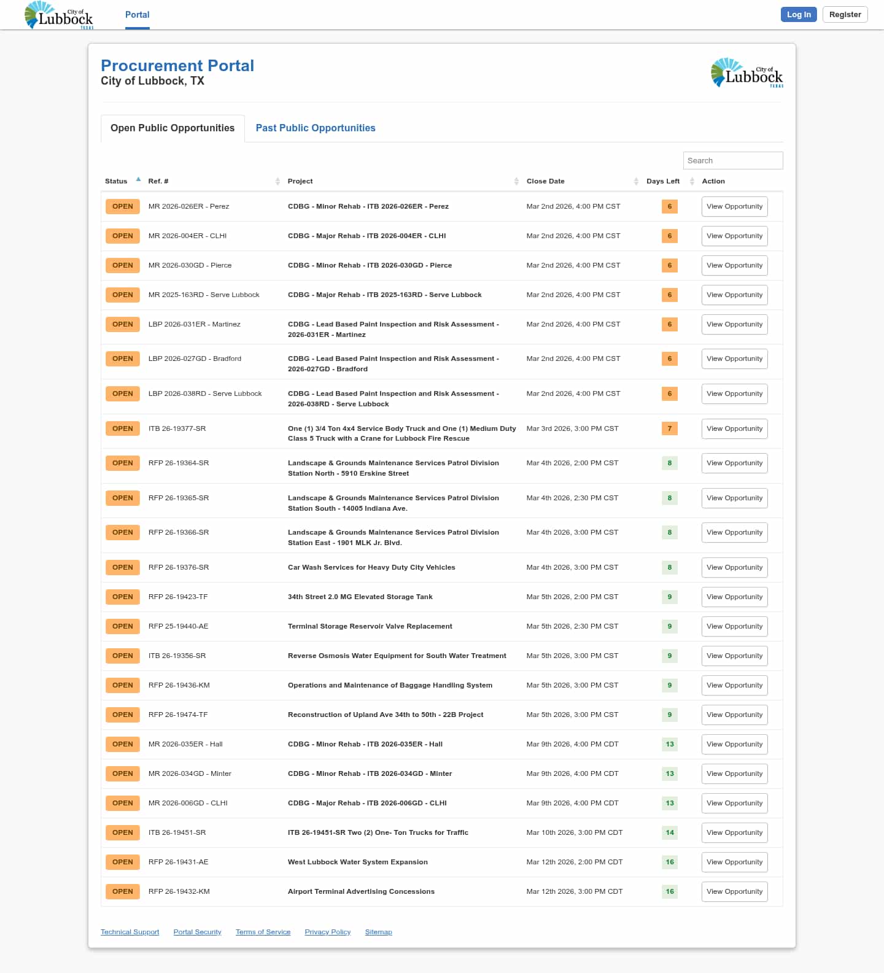Click the City of Lubbock logo in header

pos(59,15)
